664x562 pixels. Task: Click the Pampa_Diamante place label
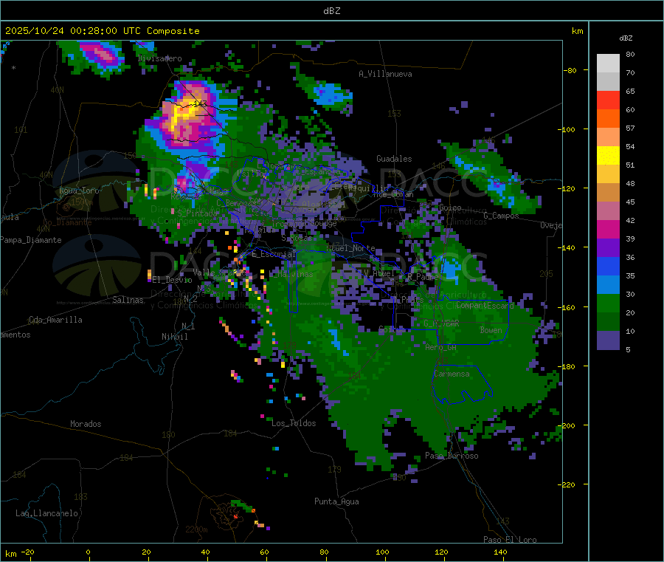tap(31, 240)
